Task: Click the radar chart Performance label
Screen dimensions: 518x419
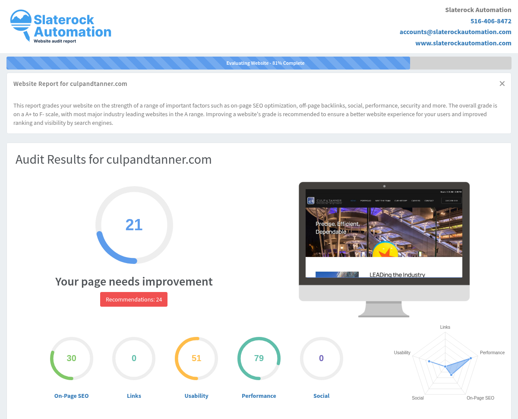Action: pyautogui.click(x=492, y=353)
